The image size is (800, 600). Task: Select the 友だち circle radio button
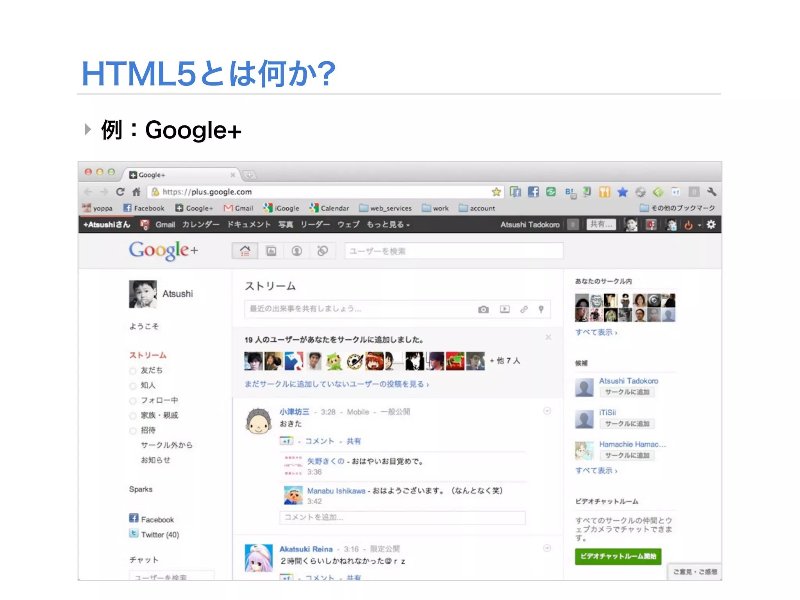tap(133, 371)
